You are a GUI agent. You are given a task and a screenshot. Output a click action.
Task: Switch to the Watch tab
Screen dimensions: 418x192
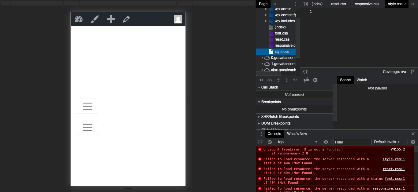tap(362, 80)
